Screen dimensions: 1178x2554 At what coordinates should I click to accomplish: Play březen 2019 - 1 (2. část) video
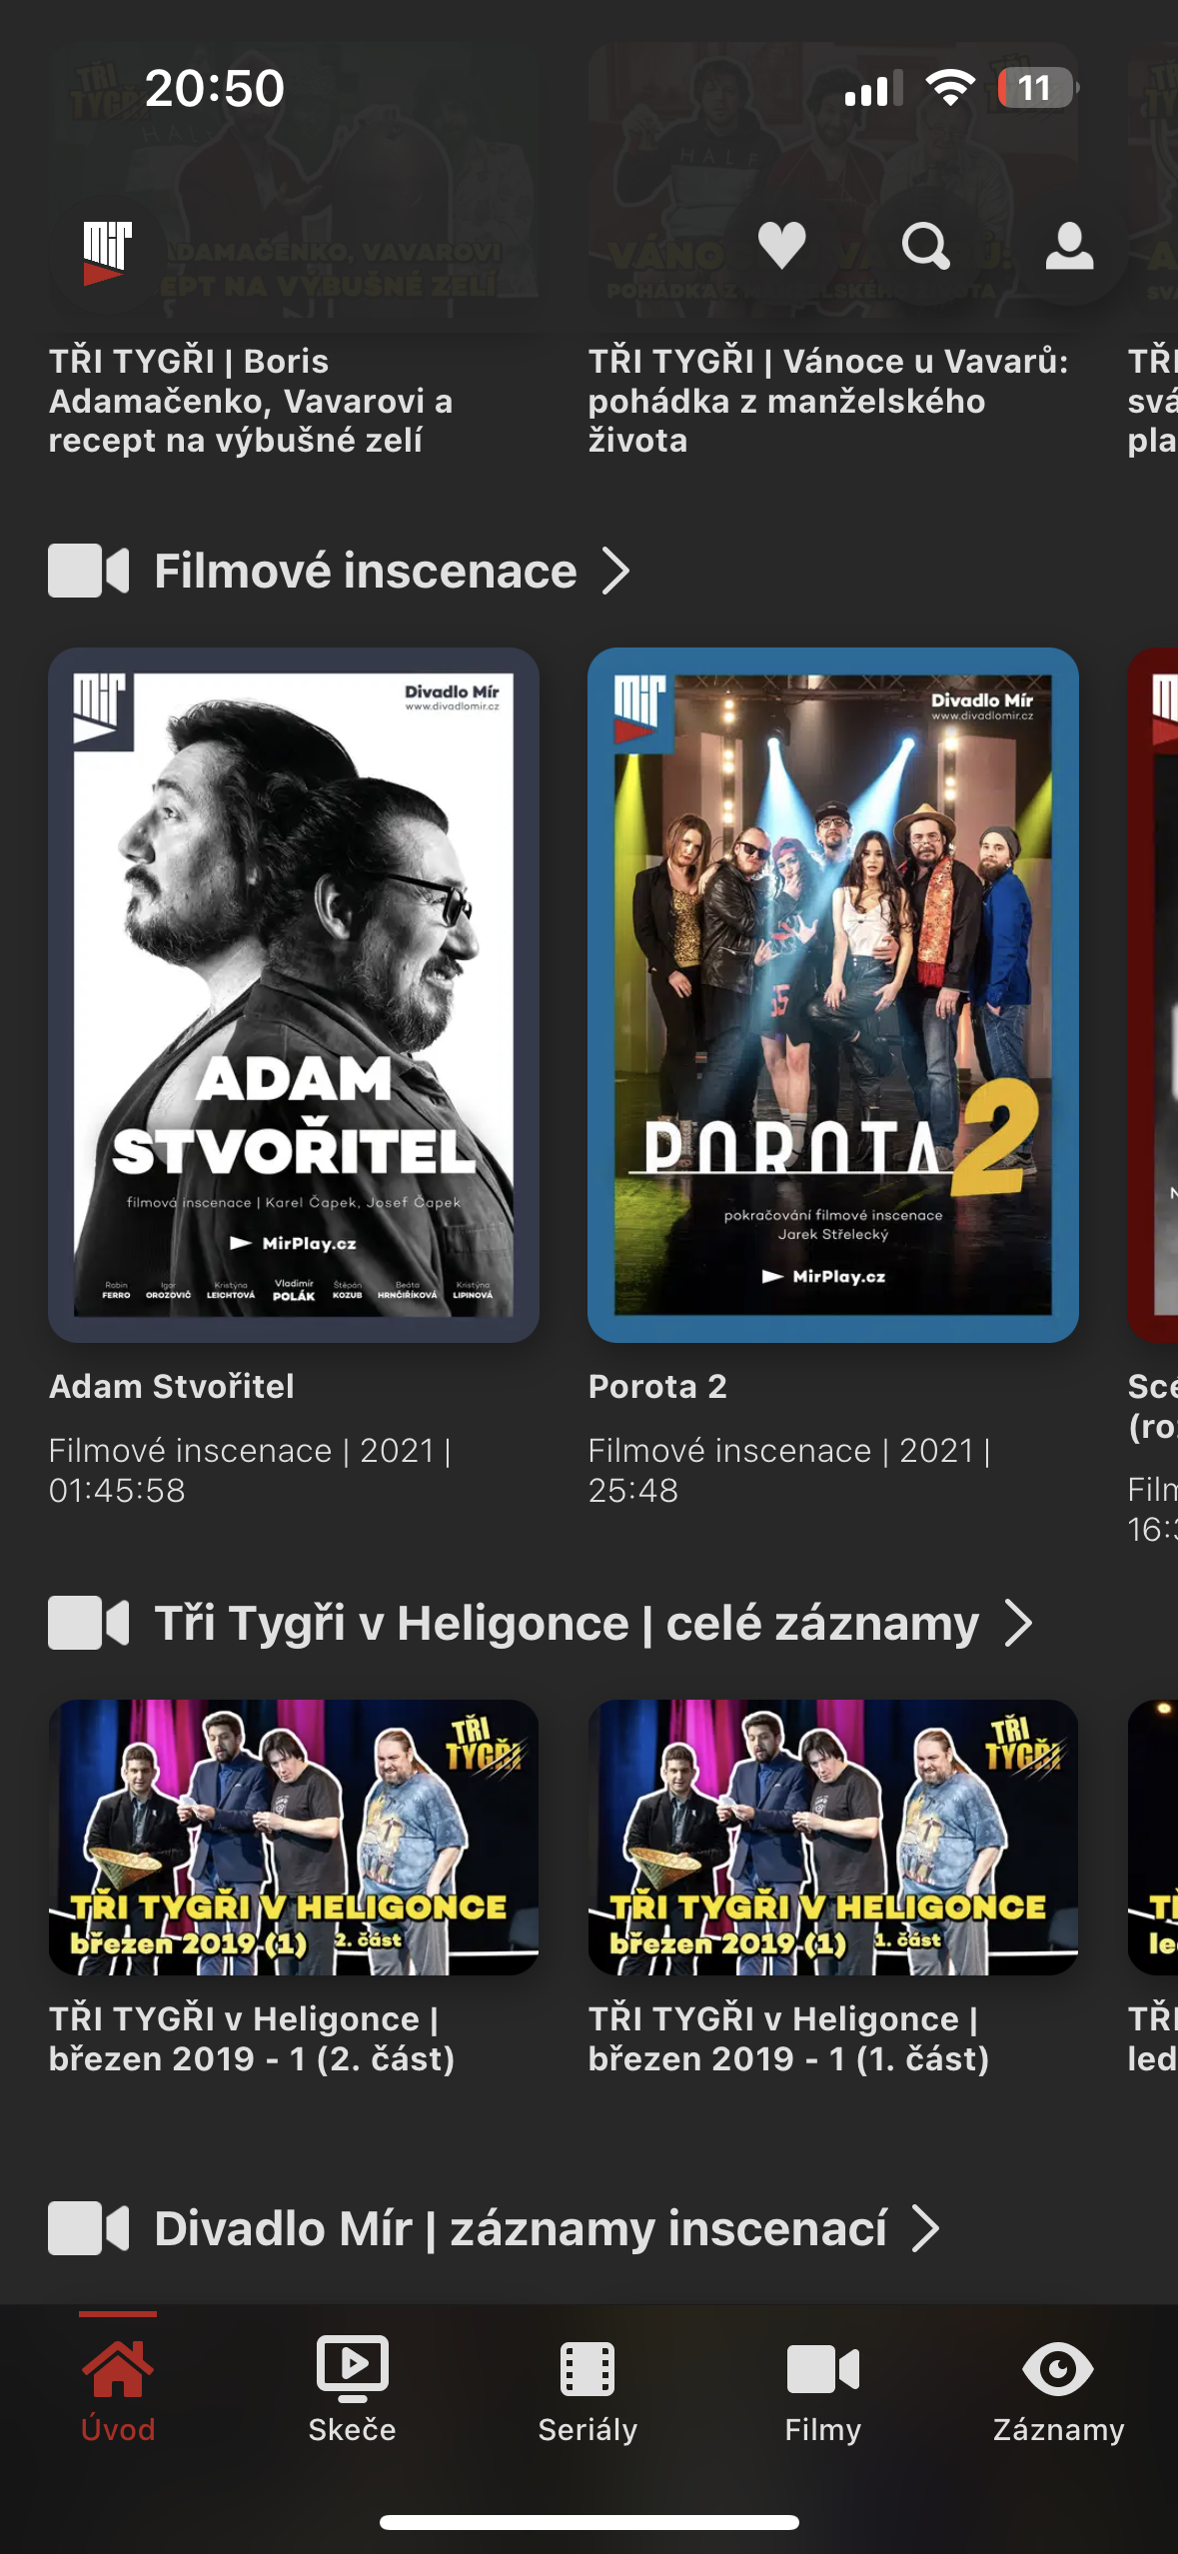coord(294,1837)
